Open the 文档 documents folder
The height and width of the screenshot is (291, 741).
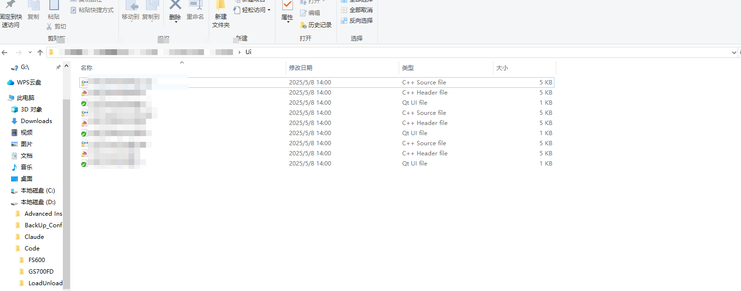(x=22, y=156)
